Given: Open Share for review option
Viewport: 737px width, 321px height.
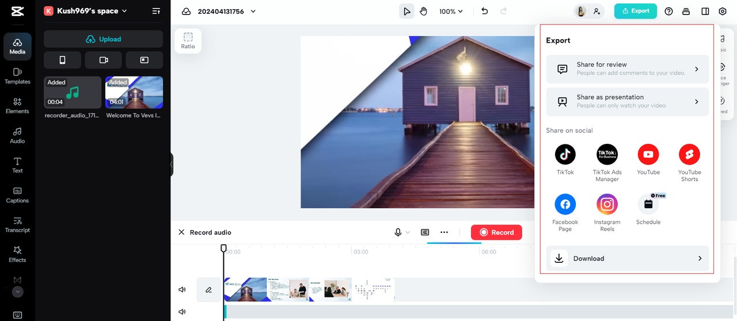Looking at the screenshot, I should tap(628, 69).
